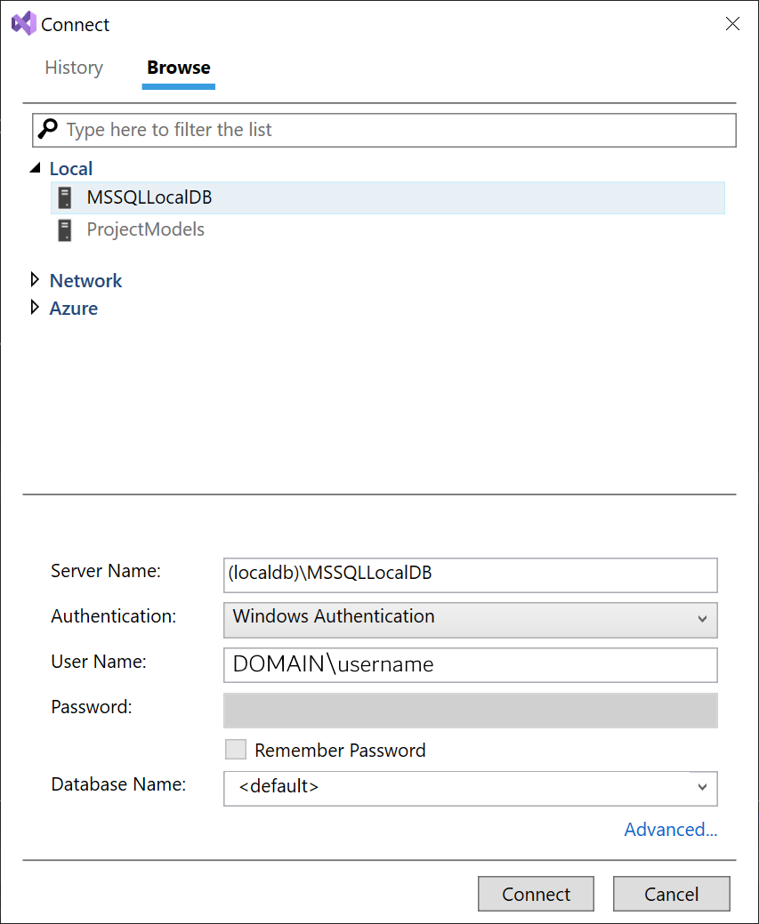Click inside the Server Name field
Image resolution: width=759 pixels, height=924 pixels.
470,575
